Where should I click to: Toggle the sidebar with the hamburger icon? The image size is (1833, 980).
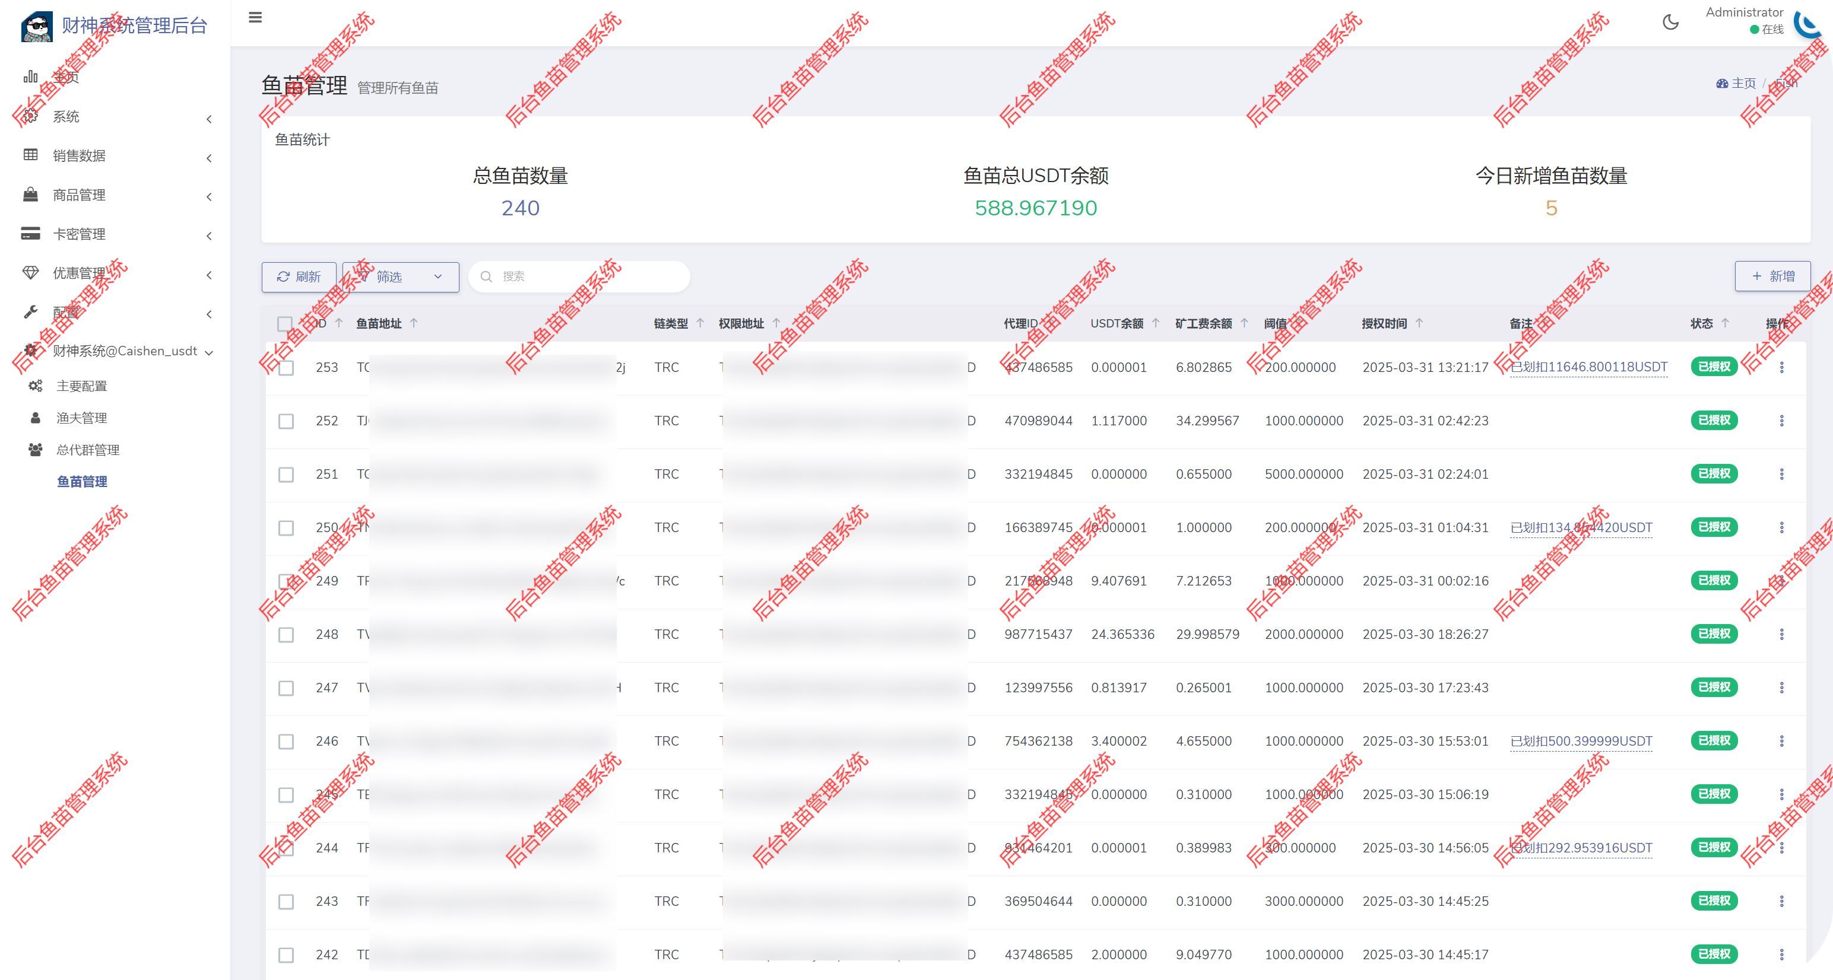pyautogui.click(x=255, y=18)
